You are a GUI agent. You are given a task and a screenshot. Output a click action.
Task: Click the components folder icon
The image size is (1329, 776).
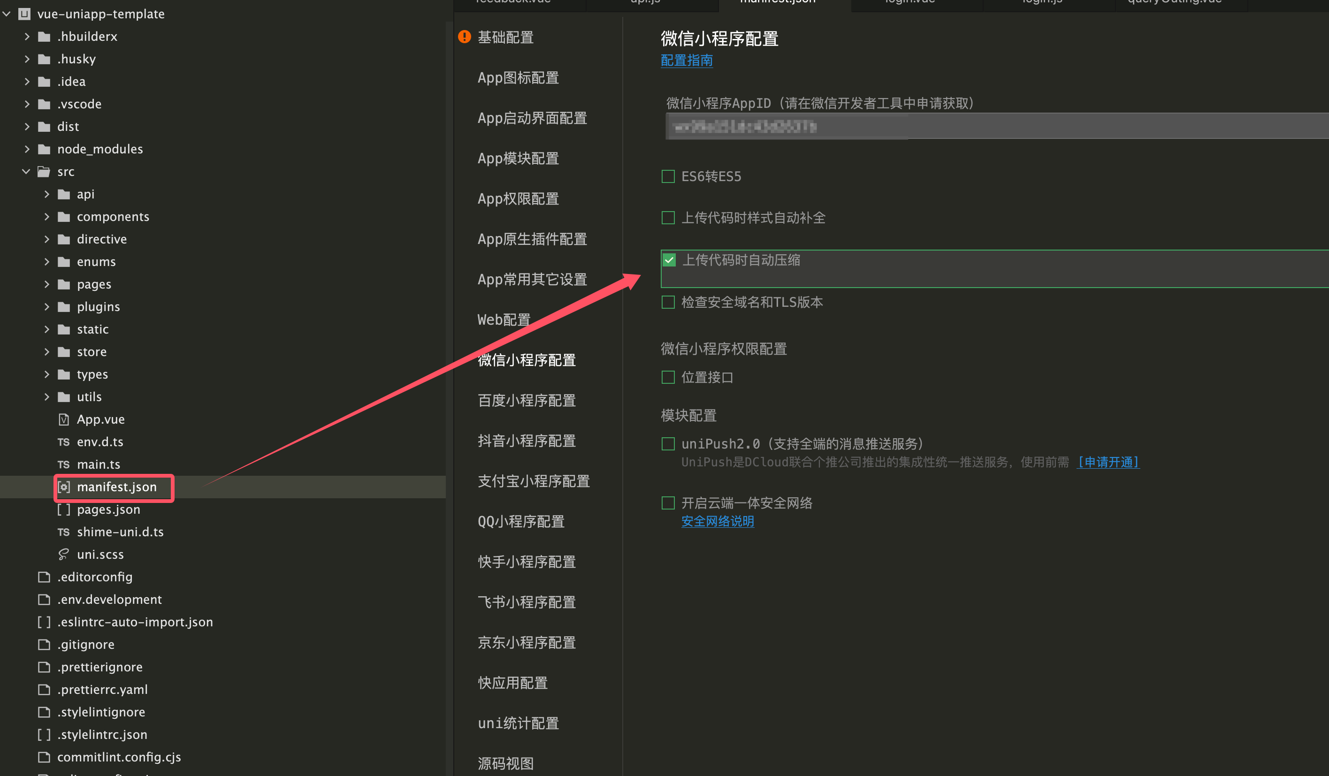(64, 217)
